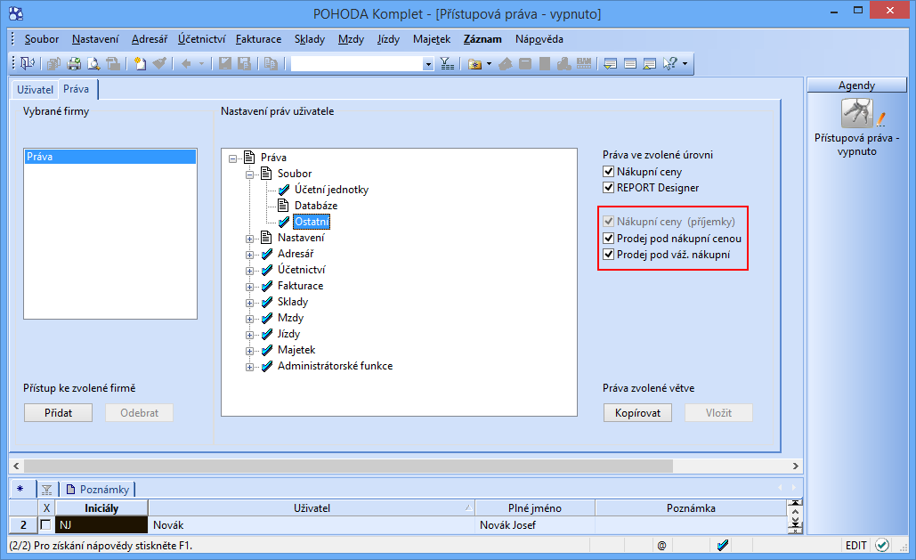This screenshot has width=916, height=560.
Task: Expand the Nastavení tree node
Action: point(249,239)
